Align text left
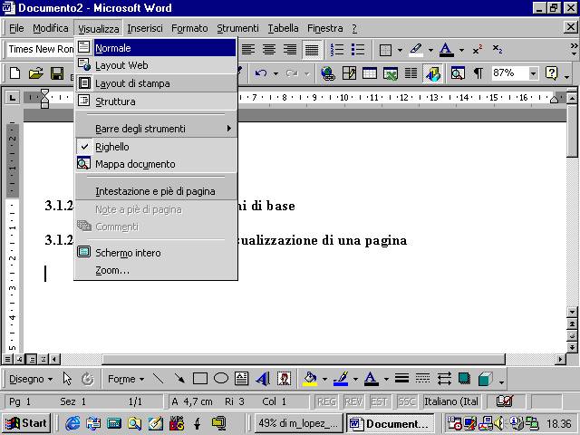The height and width of the screenshot is (435, 580). pyautogui.click(x=248, y=49)
